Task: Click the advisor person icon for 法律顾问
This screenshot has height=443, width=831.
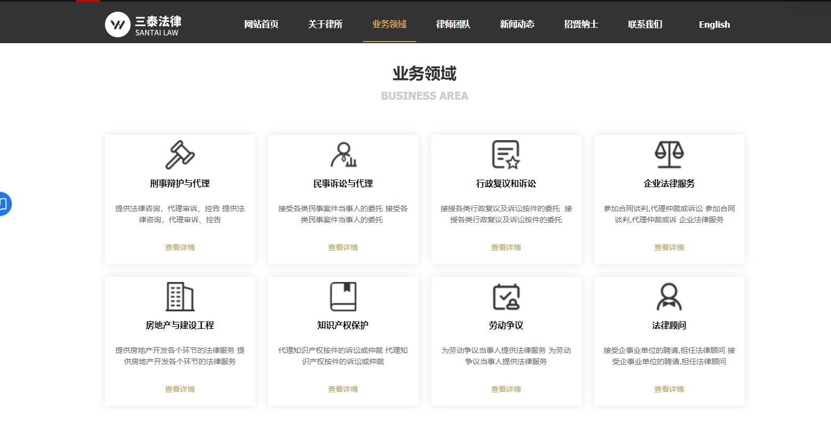Action: pos(669,296)
